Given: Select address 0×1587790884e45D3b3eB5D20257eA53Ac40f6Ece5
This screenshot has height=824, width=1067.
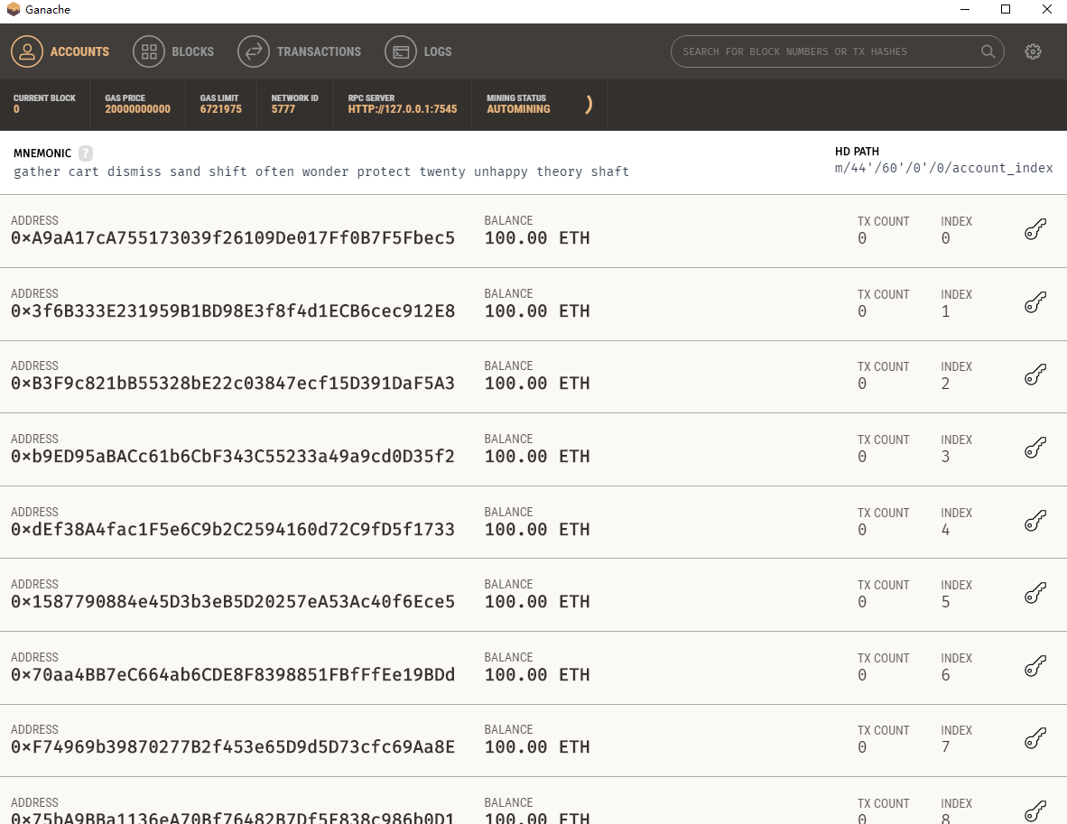Looking at the screenshot, I should pyautogui.click(x=233, y=601).
